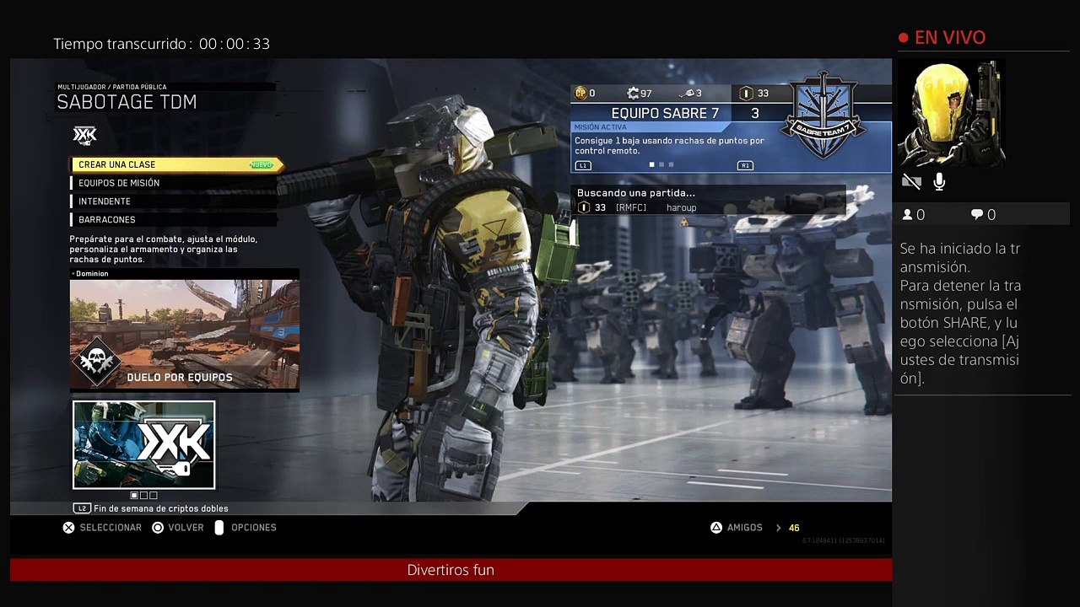Click the [RMFC] clan tag
Viewport: 1080px width, 607px height.
tap(631, 207)
